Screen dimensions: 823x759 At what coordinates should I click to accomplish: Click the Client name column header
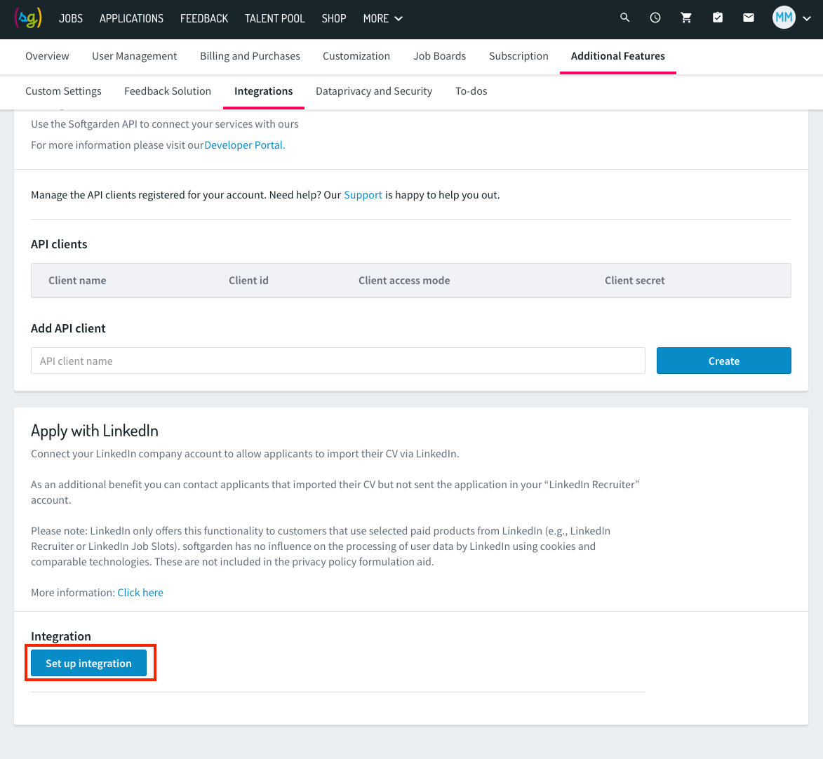77,281
